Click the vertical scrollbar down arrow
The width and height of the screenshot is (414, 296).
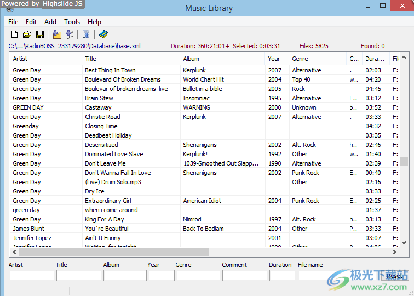coord(404,243)
